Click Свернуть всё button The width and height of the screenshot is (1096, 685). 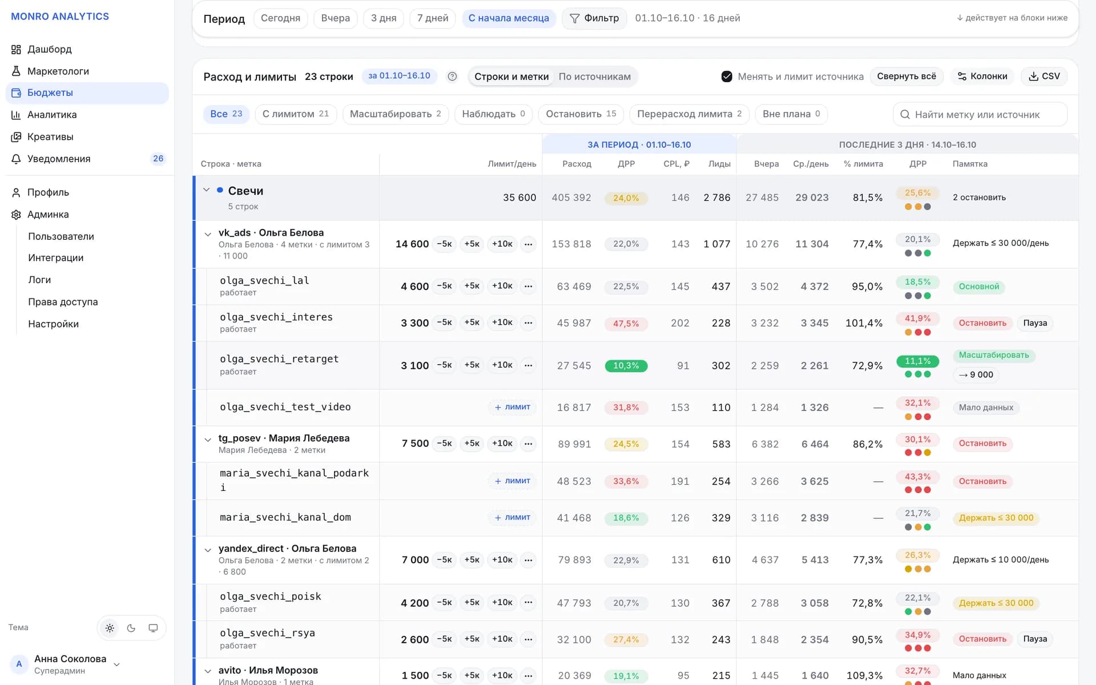click(906, 76)
